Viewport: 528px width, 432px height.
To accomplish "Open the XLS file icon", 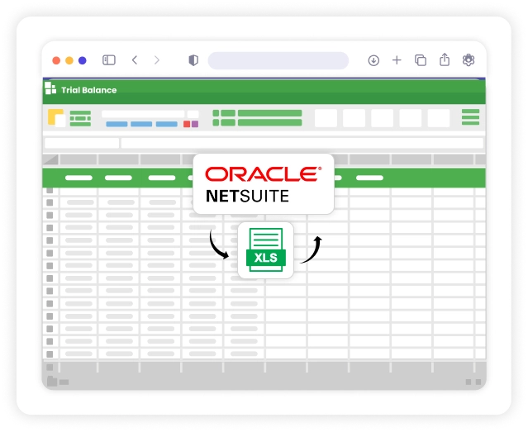I will pyautogui.click(x=266, y=250).
